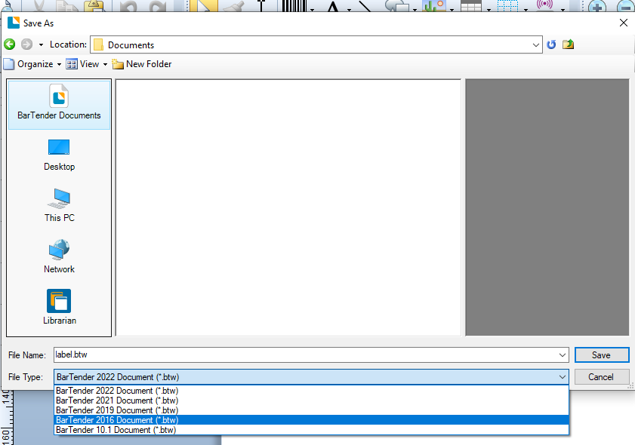
Task: Open recent locations arrow beside Forward
Action: coord(41,44)
